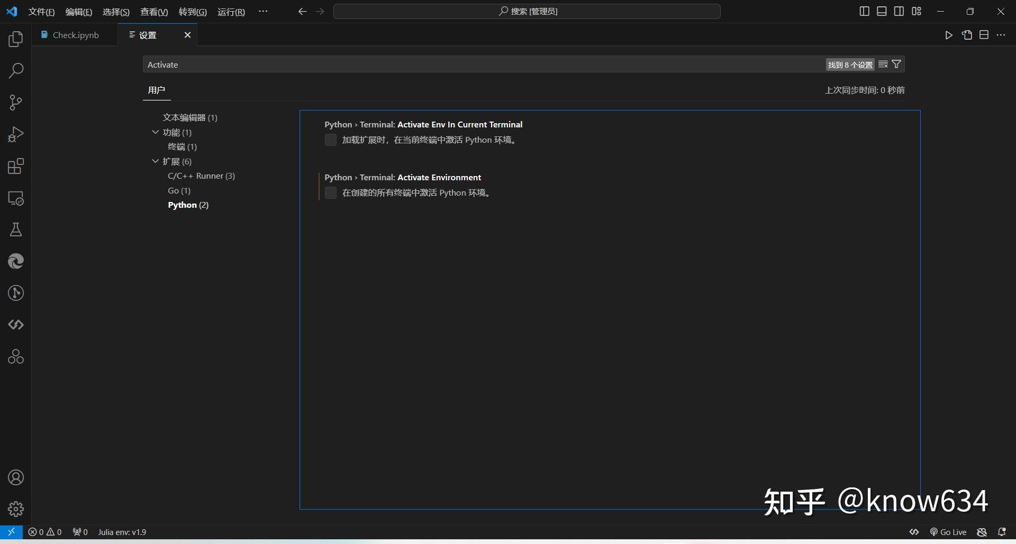Open the 文件(F) menu

(x=41, y=12)
